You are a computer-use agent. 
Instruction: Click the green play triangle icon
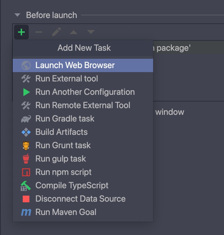tap(26, 92)
